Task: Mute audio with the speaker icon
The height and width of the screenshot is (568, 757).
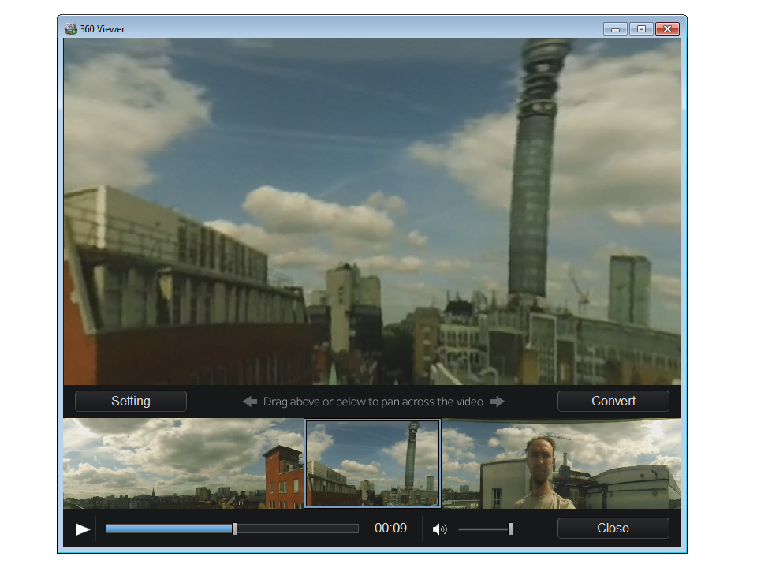Action: pyautogui.click(x=439, y=529)
